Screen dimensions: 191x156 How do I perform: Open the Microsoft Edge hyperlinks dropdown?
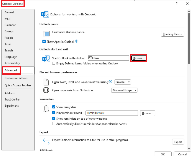(x=124, y=90)
